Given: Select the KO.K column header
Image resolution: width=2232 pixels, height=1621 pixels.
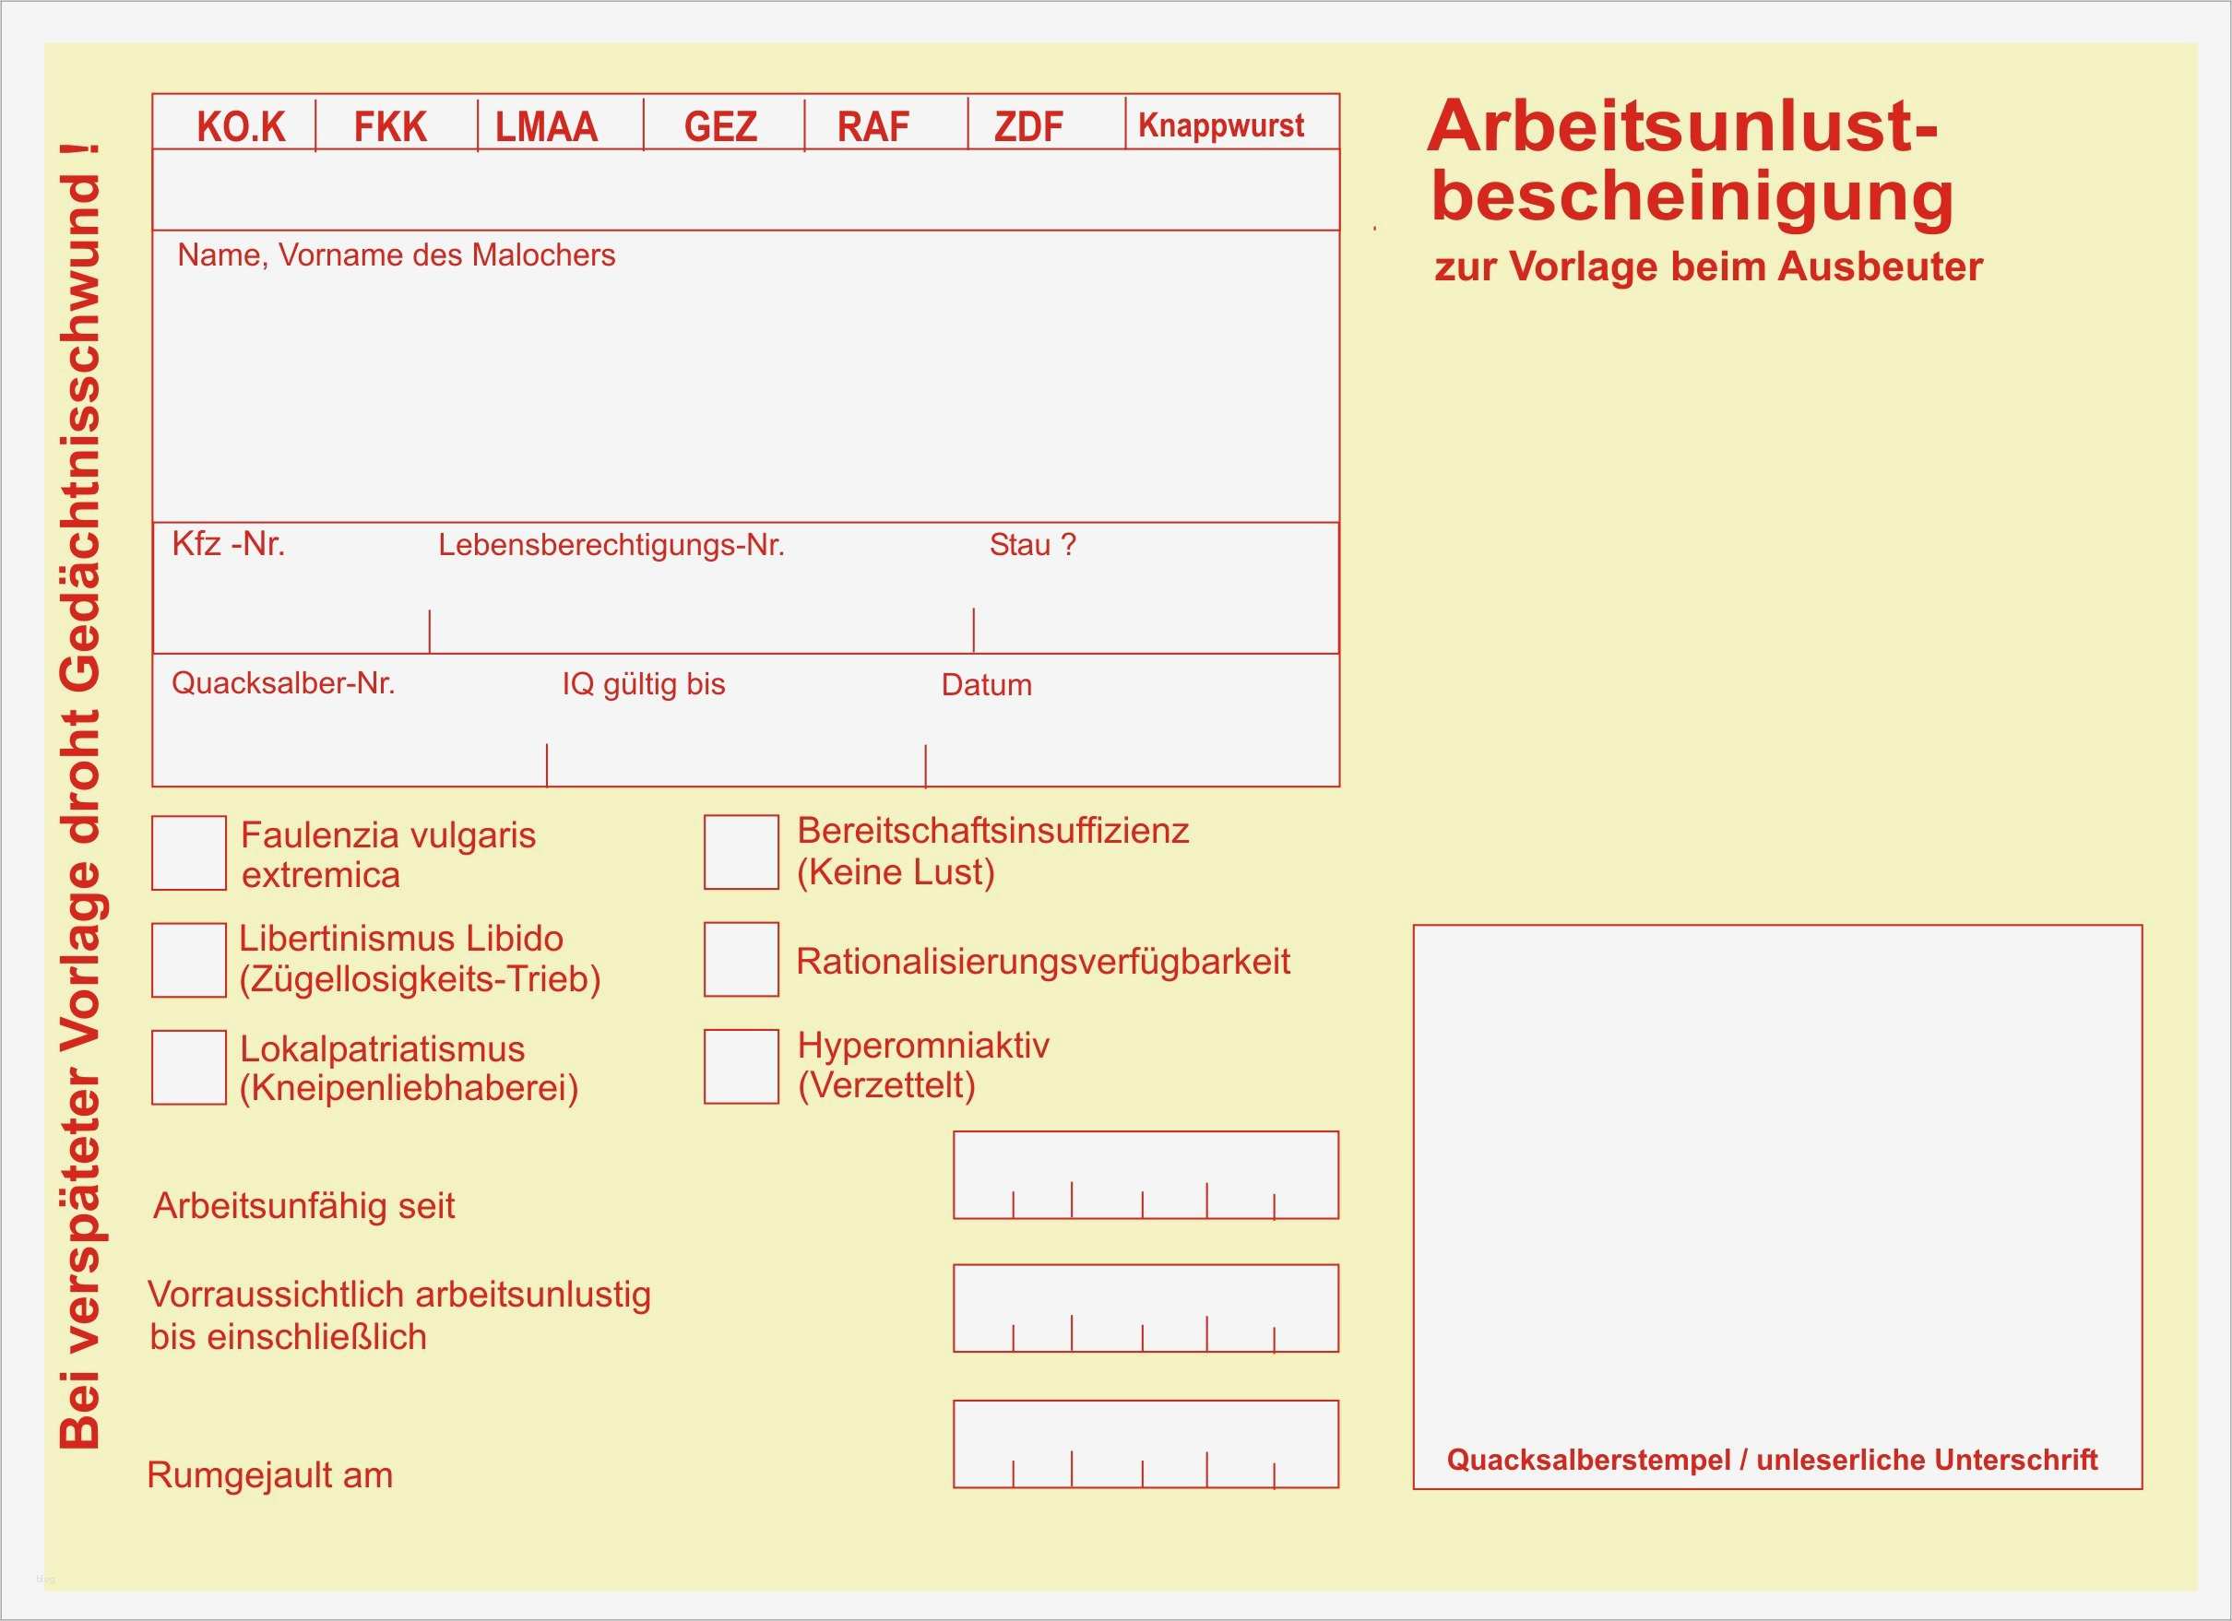Looking at the screenshot, I should (239, 124).
